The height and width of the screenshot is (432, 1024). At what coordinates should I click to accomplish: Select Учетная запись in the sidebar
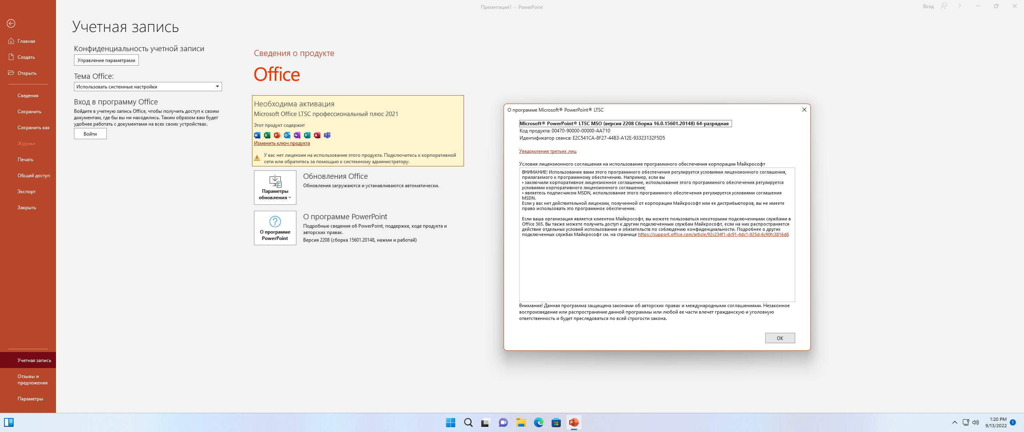(x=28, y=360)
